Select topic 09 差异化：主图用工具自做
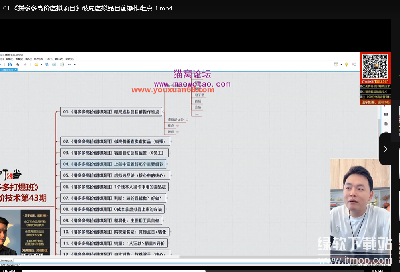The image size is (400, 272). tap(111, 220)
